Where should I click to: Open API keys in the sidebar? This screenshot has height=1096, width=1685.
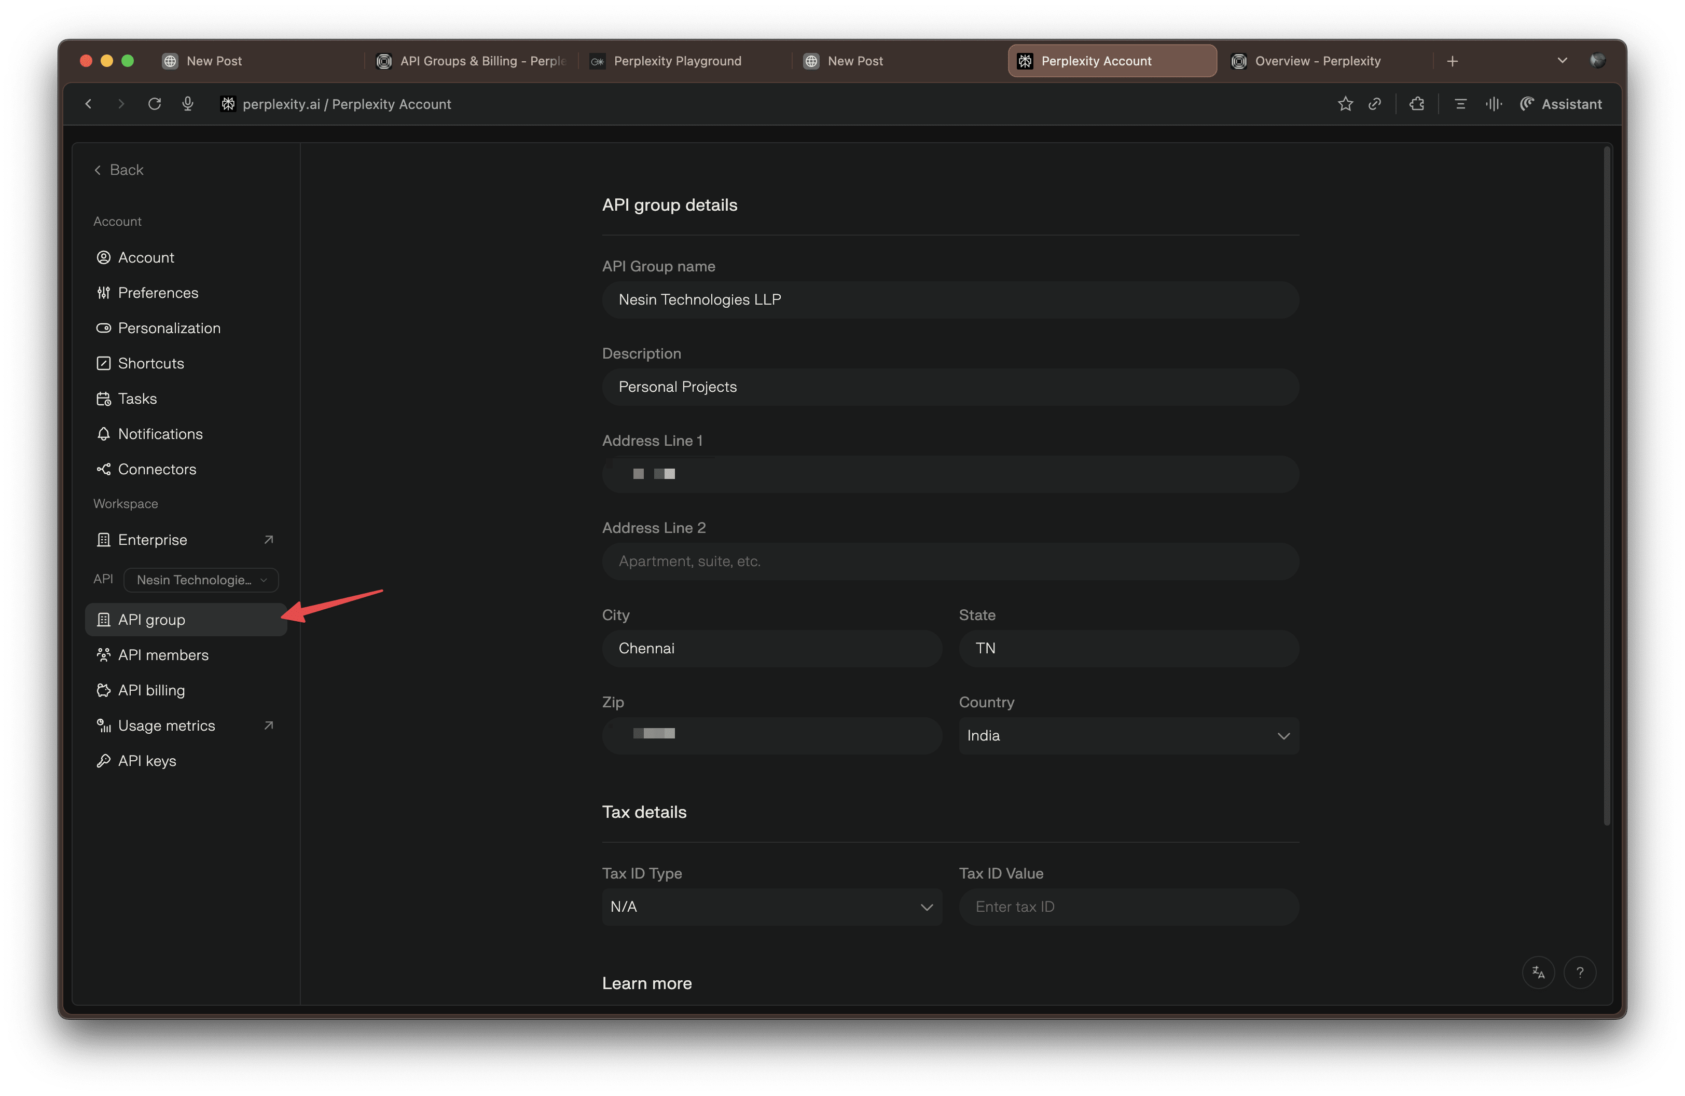[x=186, y=761]
